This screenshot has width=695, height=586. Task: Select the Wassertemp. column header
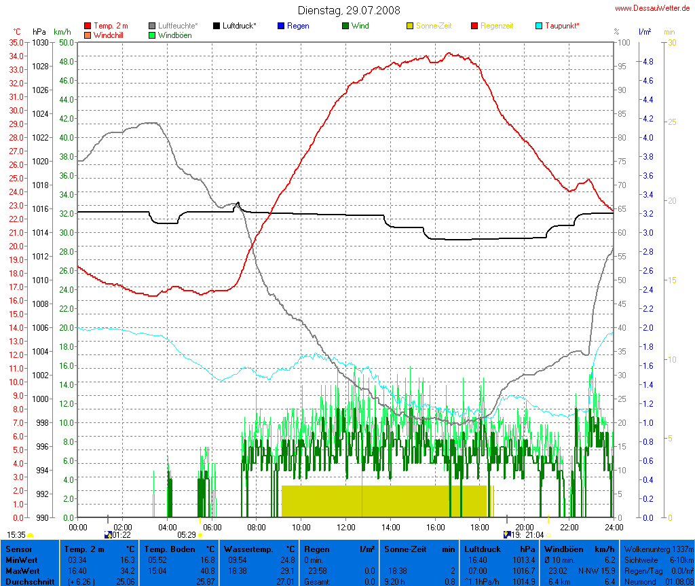click(260, 549)
